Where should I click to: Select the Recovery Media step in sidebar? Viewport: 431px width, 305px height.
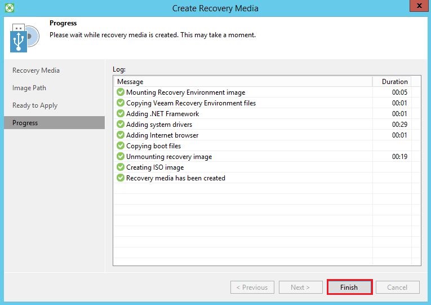(x=36, y=70)
